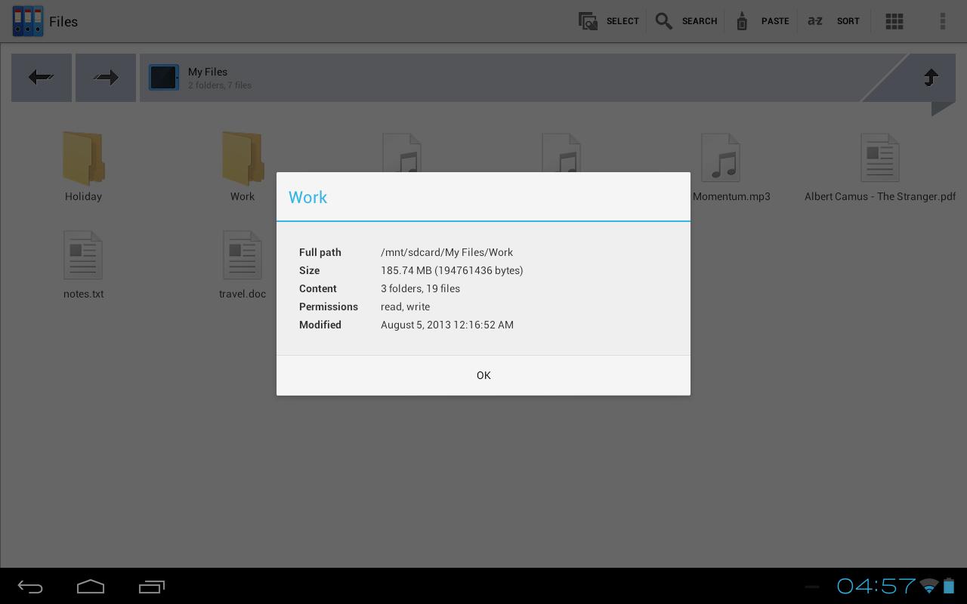Screen dimensions: 967x604
Task: Open the notes.txt document
Action: [x=83, y=264]
